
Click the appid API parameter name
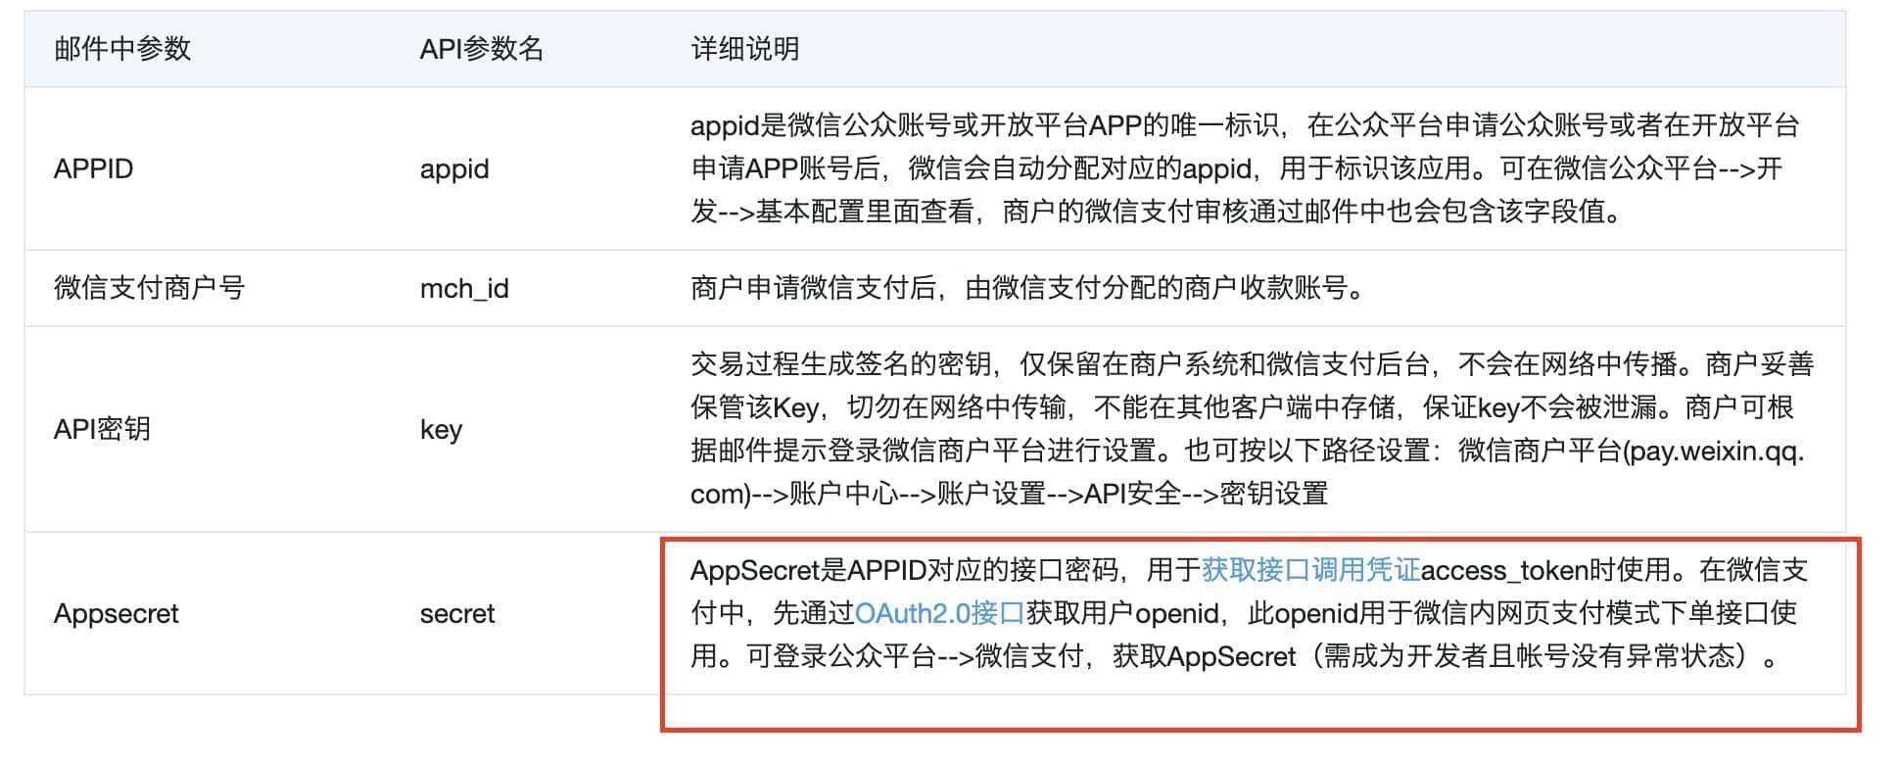(454, 168)
